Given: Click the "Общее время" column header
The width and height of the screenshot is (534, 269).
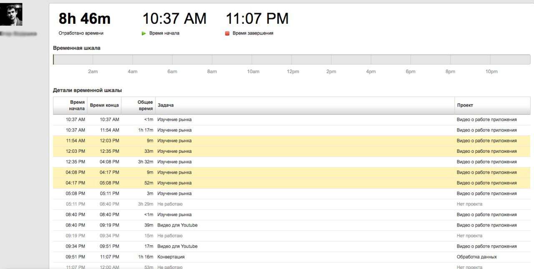Looking at the screenshot, I should [x=145, y=105].
